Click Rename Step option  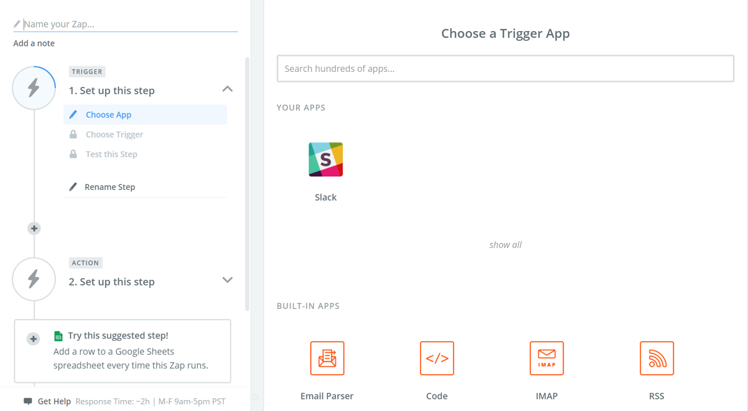[109, 187]
